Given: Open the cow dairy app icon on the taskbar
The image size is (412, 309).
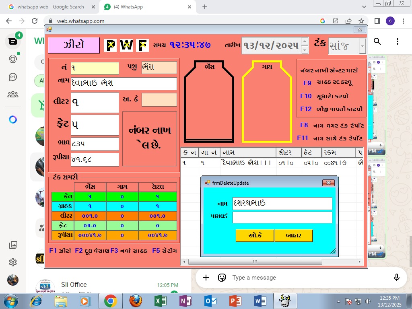Looking at the screenshot, I should (x=285, y=301).
